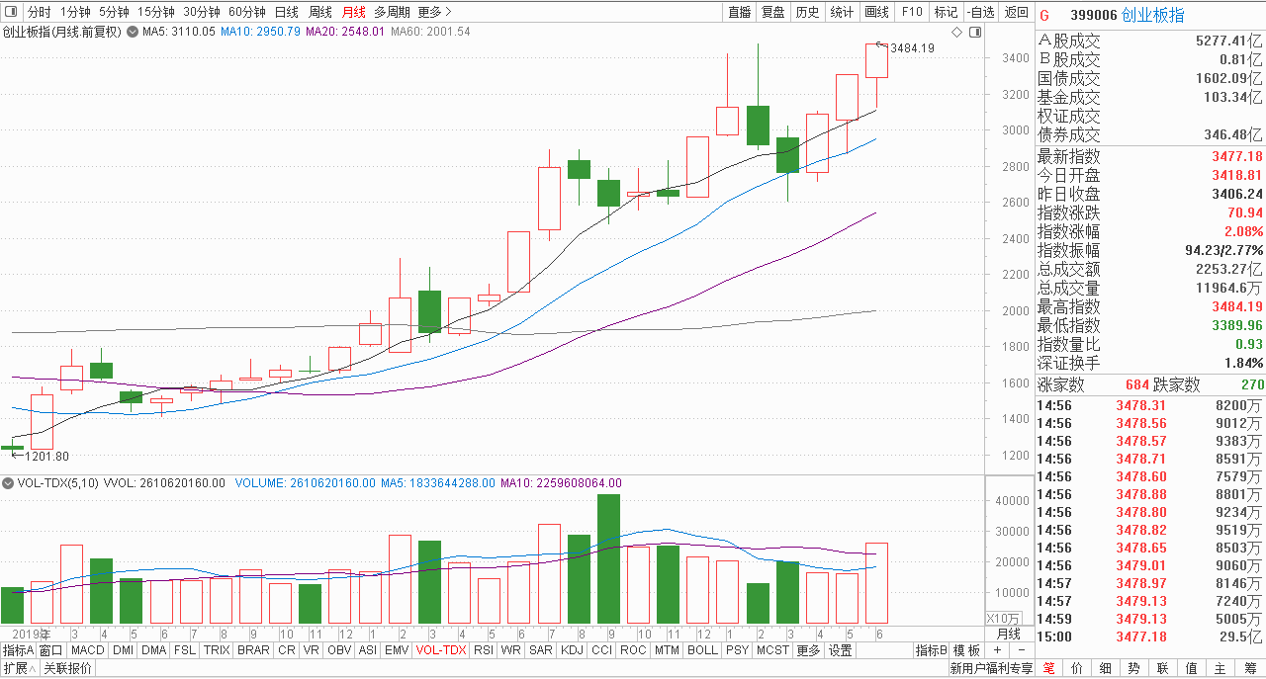The width and height of the screenshot is (1266, 679).
Task: Click the 新用户福利专享 promo link
Action: click(991, 668)
